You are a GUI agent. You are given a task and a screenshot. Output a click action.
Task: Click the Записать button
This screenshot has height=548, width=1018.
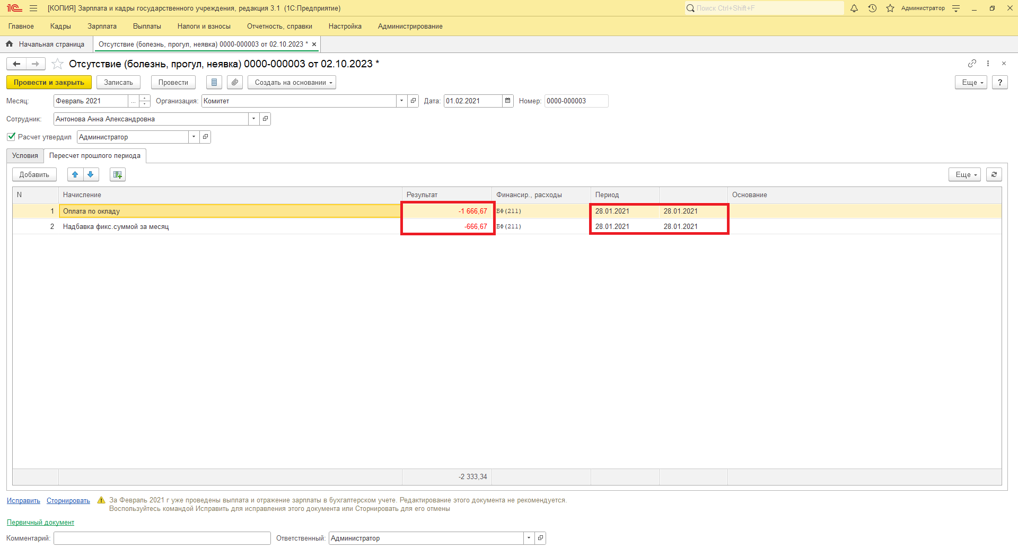point(118,82)
